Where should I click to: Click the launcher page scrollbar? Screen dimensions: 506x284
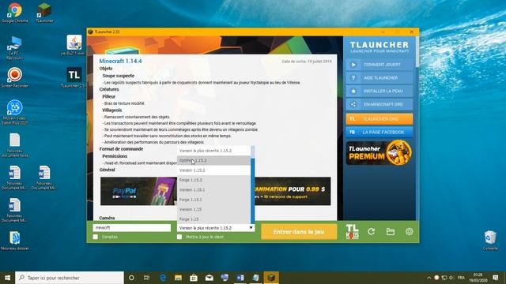417,51
